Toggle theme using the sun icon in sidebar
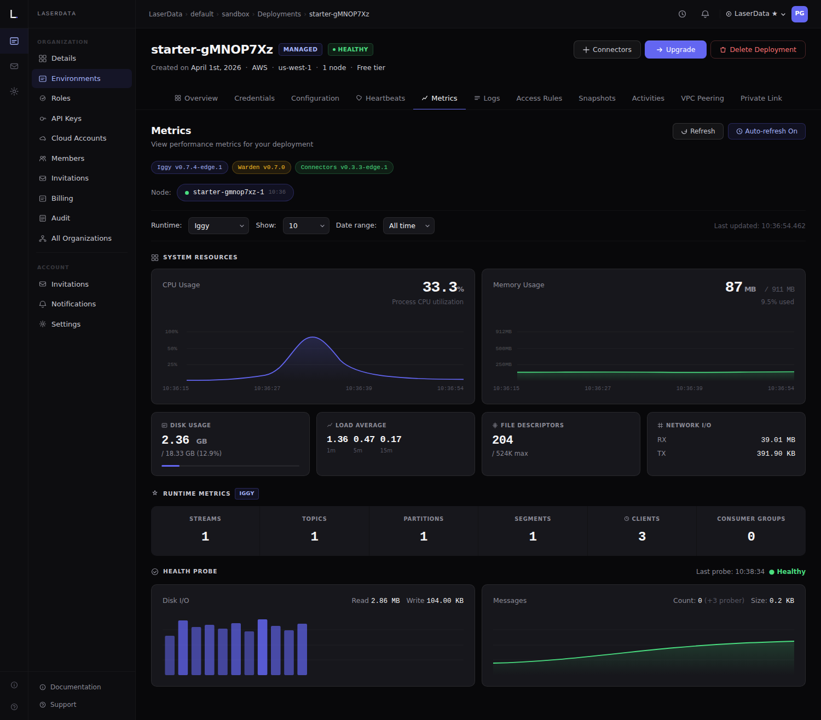Image resolution: width=821 pixels, height=720 pixels. tap(14, 91)
